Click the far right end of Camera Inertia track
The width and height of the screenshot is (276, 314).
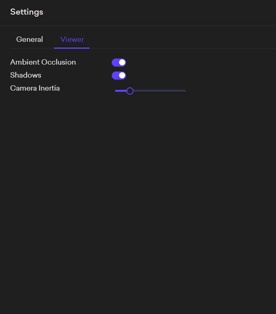click(x=185, y=91)
